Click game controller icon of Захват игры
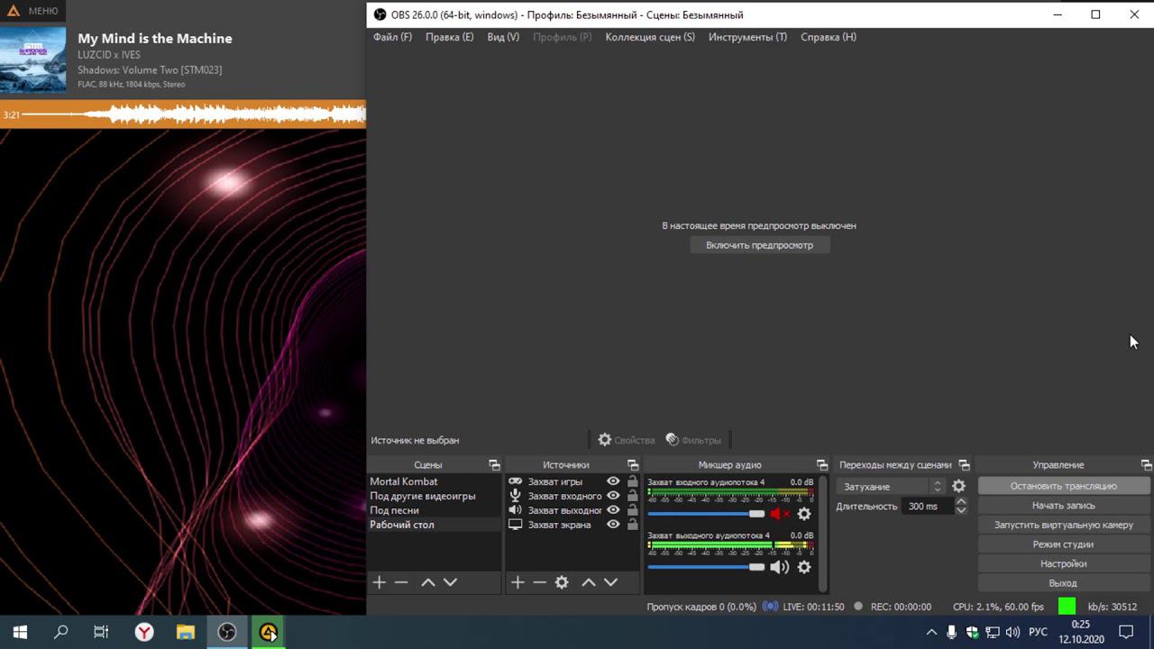The width and height of the screenshot is (1154, 649). point(516,481)
